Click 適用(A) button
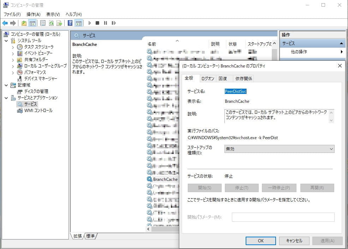The width and height of the screenshot is (348, 249). 328,241
